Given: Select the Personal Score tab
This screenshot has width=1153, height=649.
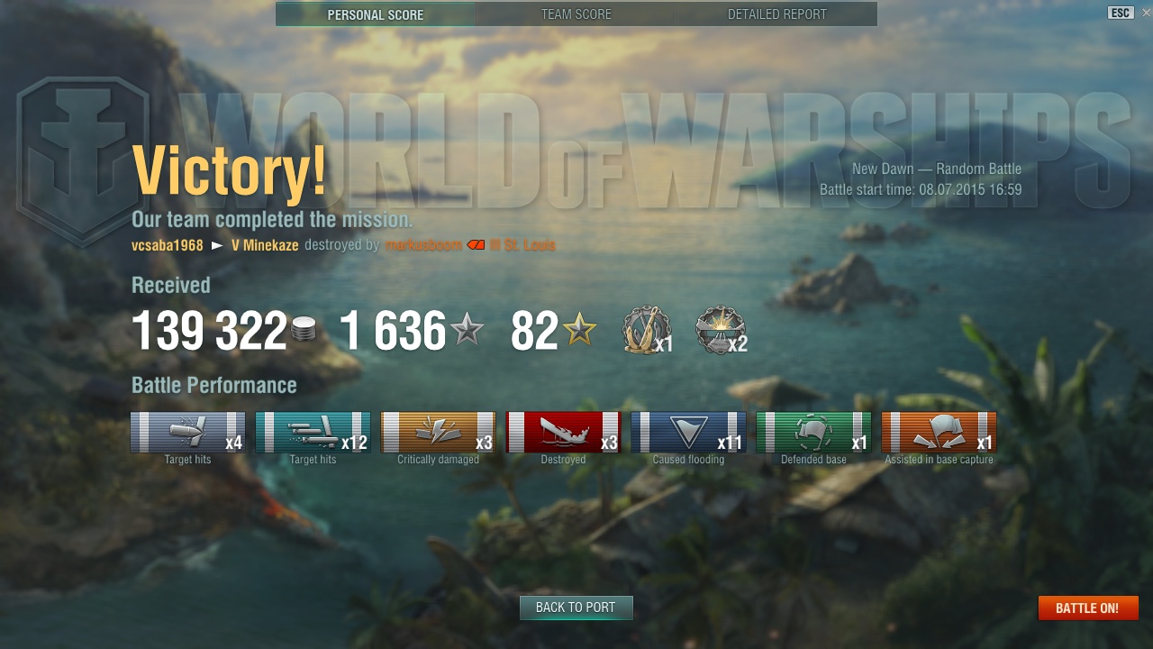Looking at the screenshot, I should (376, 14).
